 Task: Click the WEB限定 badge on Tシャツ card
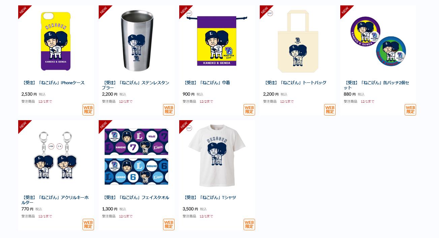click(249, 225)
